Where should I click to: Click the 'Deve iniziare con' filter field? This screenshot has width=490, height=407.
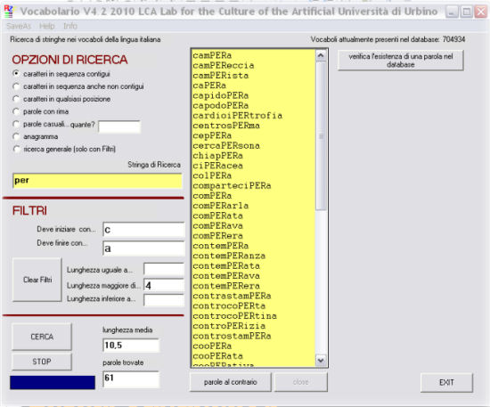tap(143, 230)
